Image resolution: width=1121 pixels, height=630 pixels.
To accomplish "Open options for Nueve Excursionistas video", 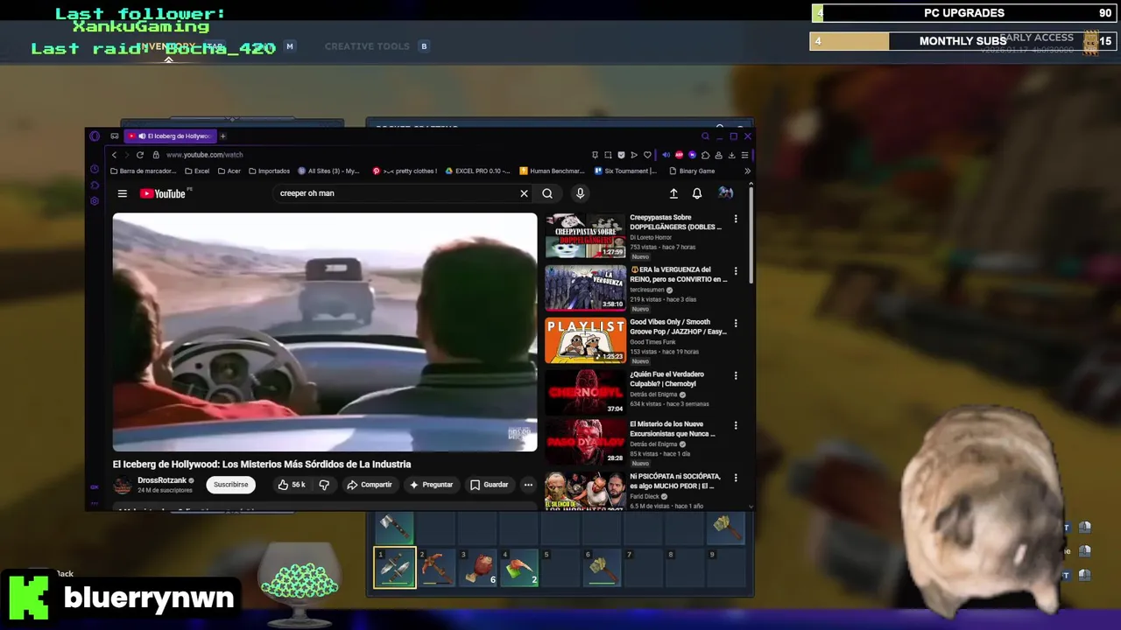I will tap(736, 425).
